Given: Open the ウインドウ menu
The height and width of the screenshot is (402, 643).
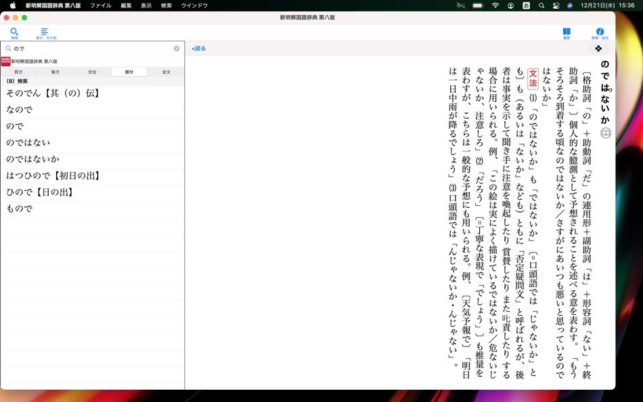Looking at the screenshot, I should (x=194, y=5).
